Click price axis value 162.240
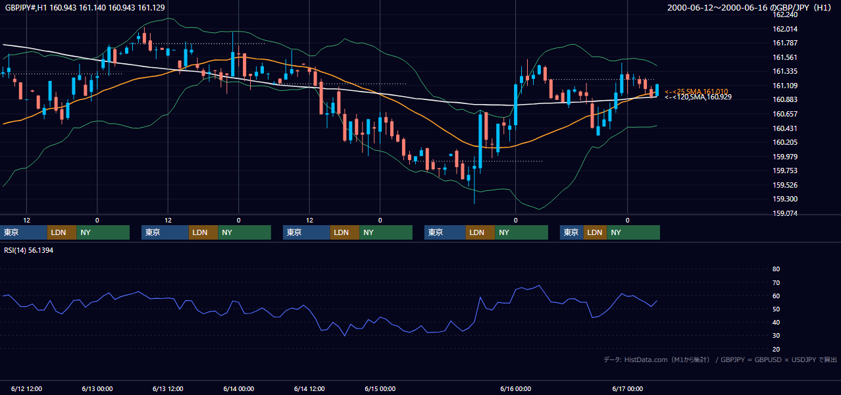The width and height of the screenshot is (841, 395). 785,14
